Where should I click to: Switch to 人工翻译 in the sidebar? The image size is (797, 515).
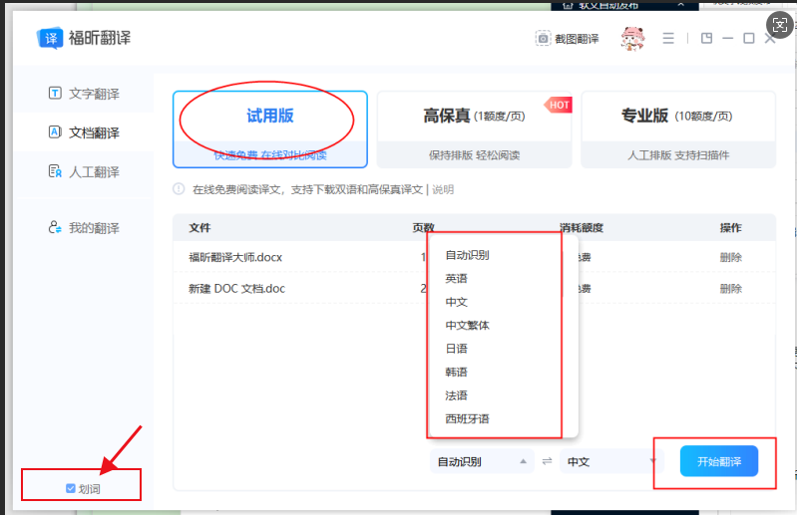[x=84, y=172]
